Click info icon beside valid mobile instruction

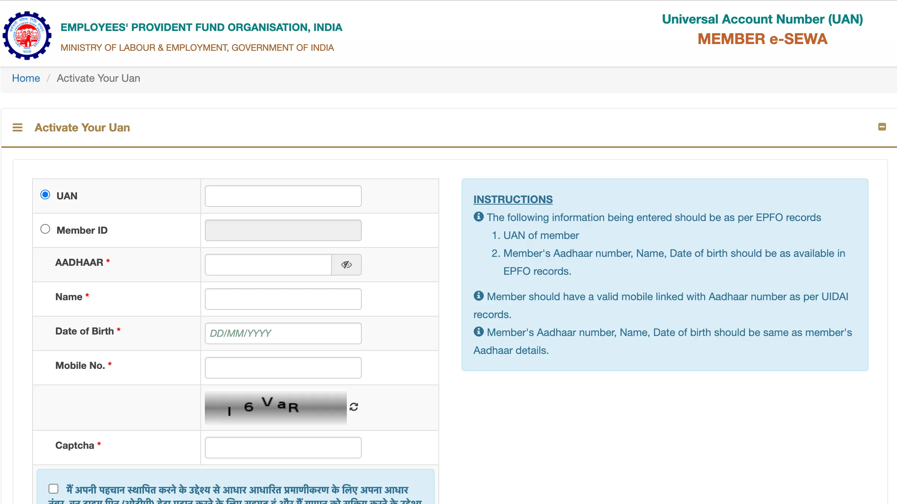[x=478, y=296]
